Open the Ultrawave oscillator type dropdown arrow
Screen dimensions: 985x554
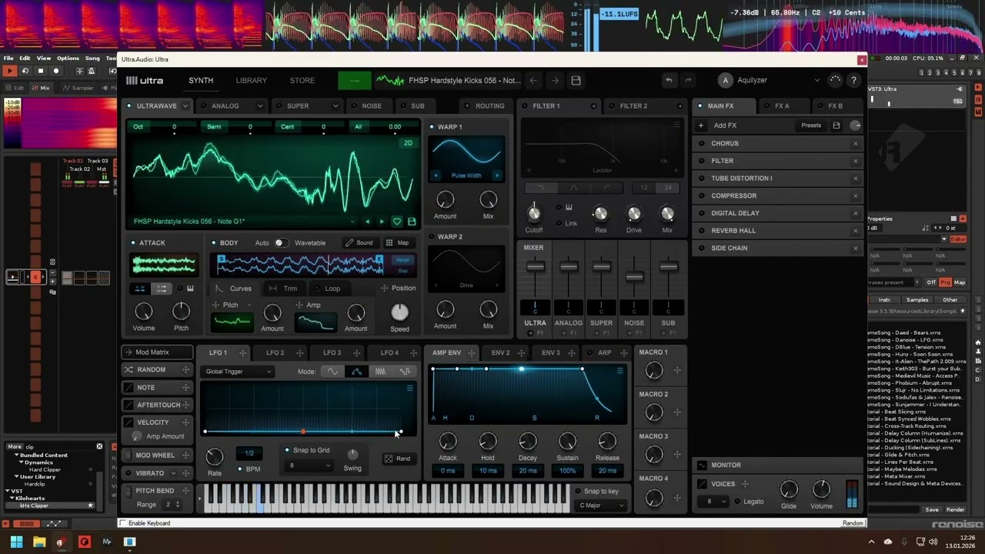185,106
